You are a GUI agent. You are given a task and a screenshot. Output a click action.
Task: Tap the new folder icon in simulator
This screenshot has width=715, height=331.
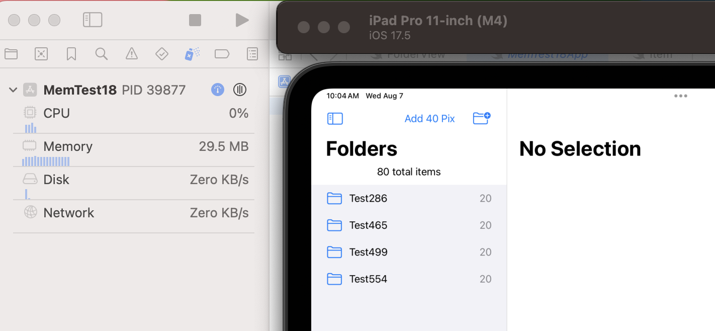click(482, 118)
